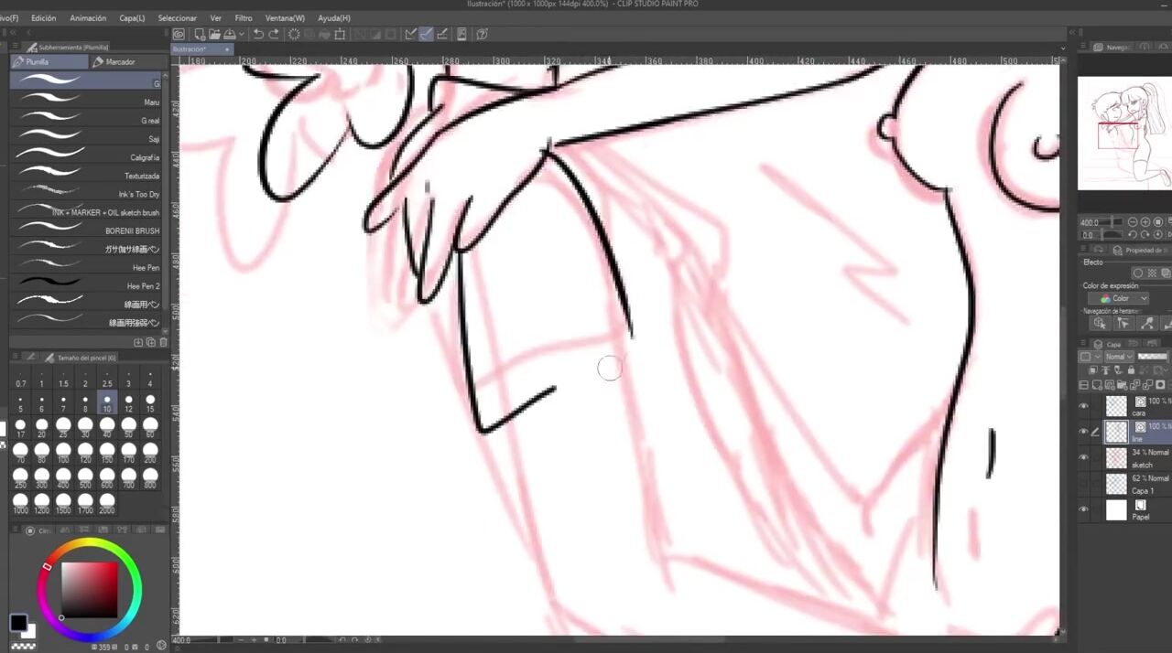Open the layer blending mode Normal dropdown
1172x653 pixels.
coord(1118,357)
